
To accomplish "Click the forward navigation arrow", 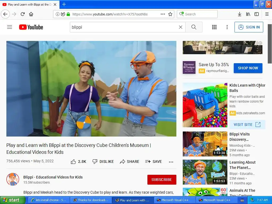I will (x=14, y=14).
